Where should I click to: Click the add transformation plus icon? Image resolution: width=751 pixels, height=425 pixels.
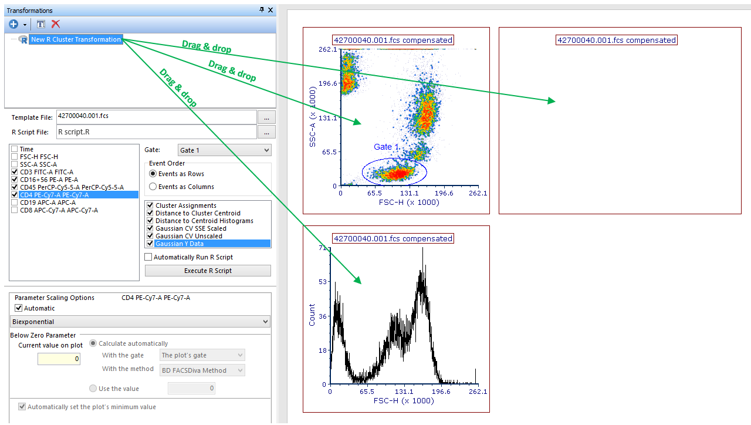(x=13, y=24)
